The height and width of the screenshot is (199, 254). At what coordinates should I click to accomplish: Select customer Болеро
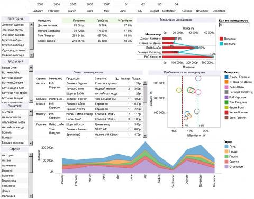pyautogui.click(x=15, y=137)
